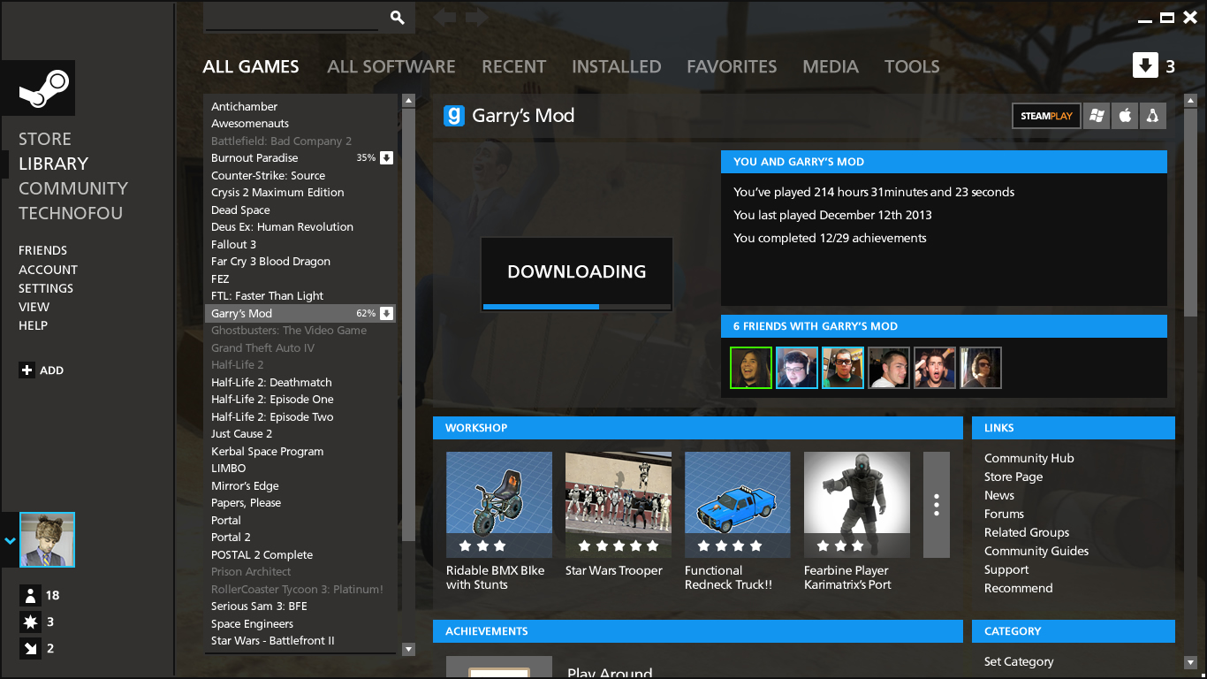
Task: Click the Burnout Paradise download arrow icon
Action: (x=386, y=158)
